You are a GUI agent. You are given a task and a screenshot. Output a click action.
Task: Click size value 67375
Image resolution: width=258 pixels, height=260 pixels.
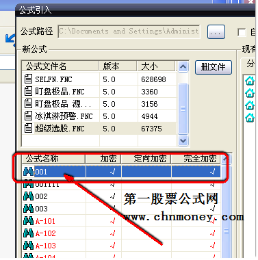(151, 129)
